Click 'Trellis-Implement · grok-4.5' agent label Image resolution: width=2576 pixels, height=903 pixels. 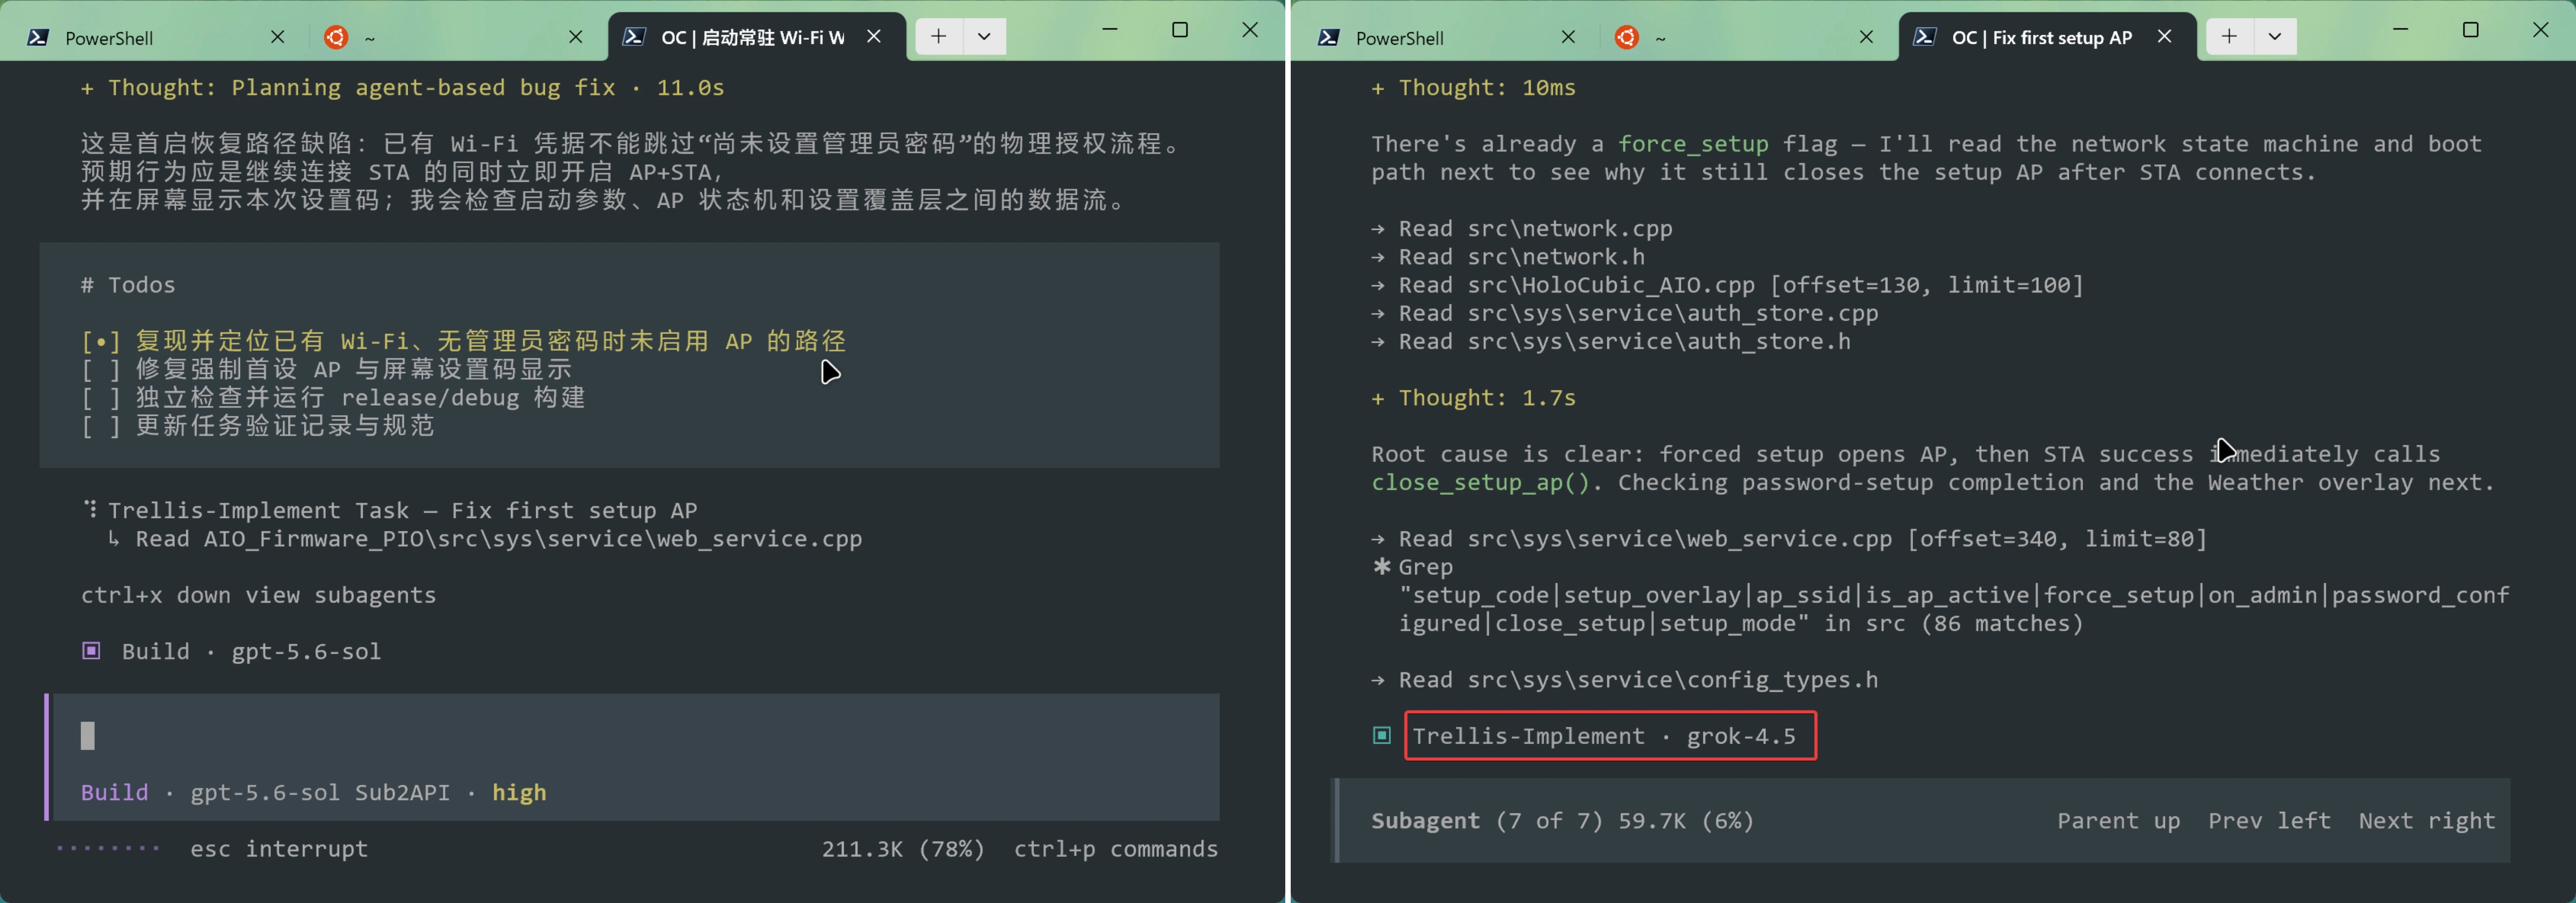[1604, 737]
